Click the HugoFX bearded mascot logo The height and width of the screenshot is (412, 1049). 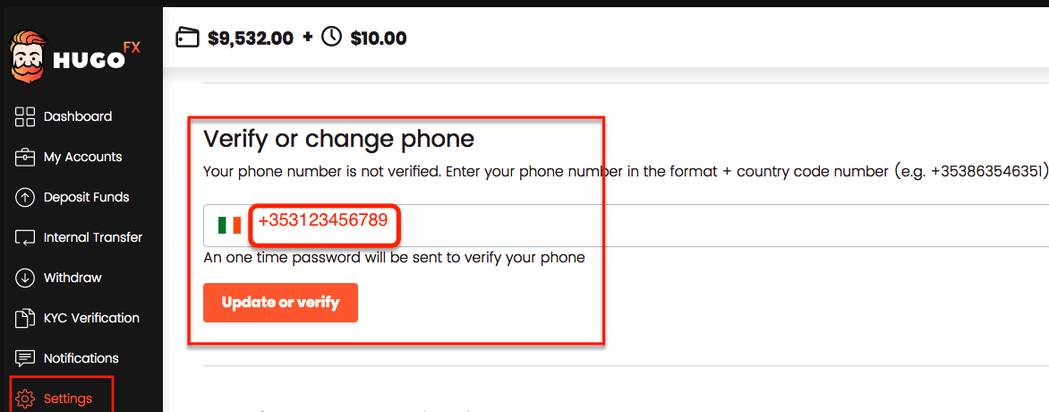click(x=28, y=57)
